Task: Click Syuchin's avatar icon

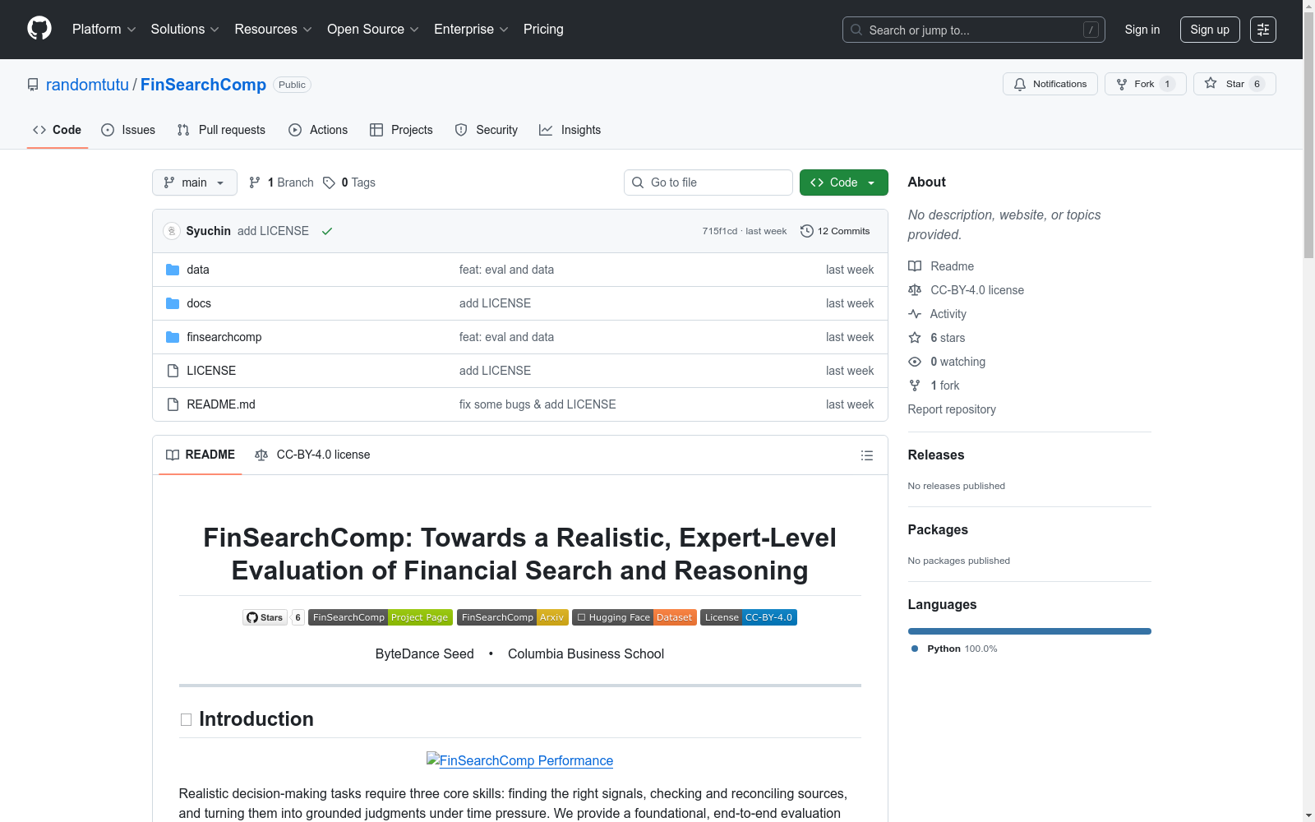Action: pyautogui.click(x=172, y=231)
